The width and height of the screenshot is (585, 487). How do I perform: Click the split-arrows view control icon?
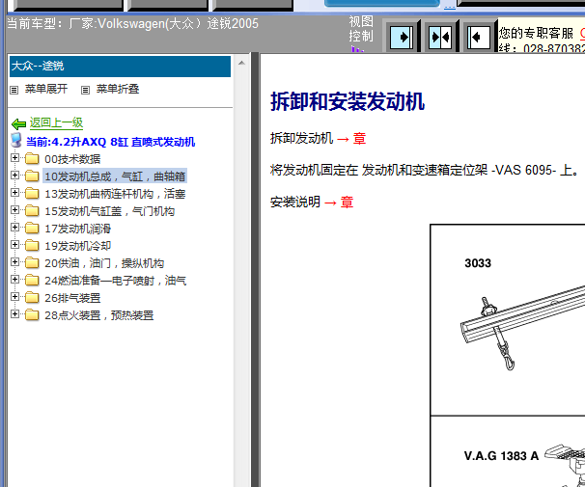pyautogui.click(x=439, y=37)
